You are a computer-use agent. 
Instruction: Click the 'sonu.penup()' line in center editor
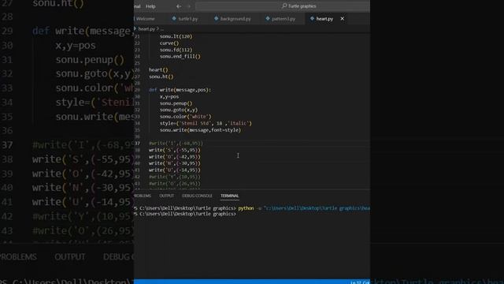point(176,103)
